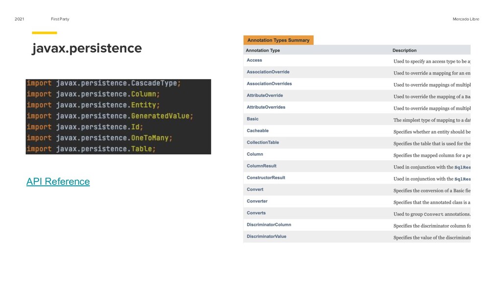Screen dimensions: 501x282
Task: Click the DiscriminatorValue annotation link
Action: pos(266,236)
